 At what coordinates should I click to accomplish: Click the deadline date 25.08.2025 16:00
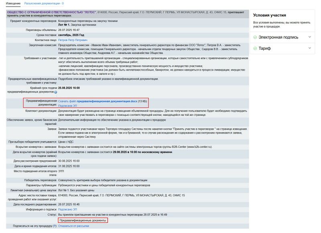tap(69, 87)
